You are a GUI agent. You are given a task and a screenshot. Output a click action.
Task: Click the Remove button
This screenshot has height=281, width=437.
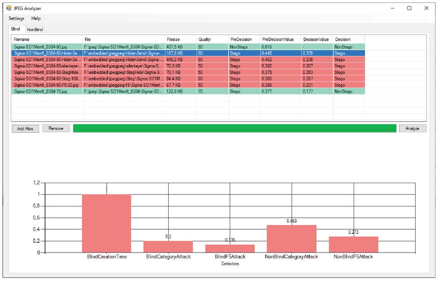coord(56,129)
